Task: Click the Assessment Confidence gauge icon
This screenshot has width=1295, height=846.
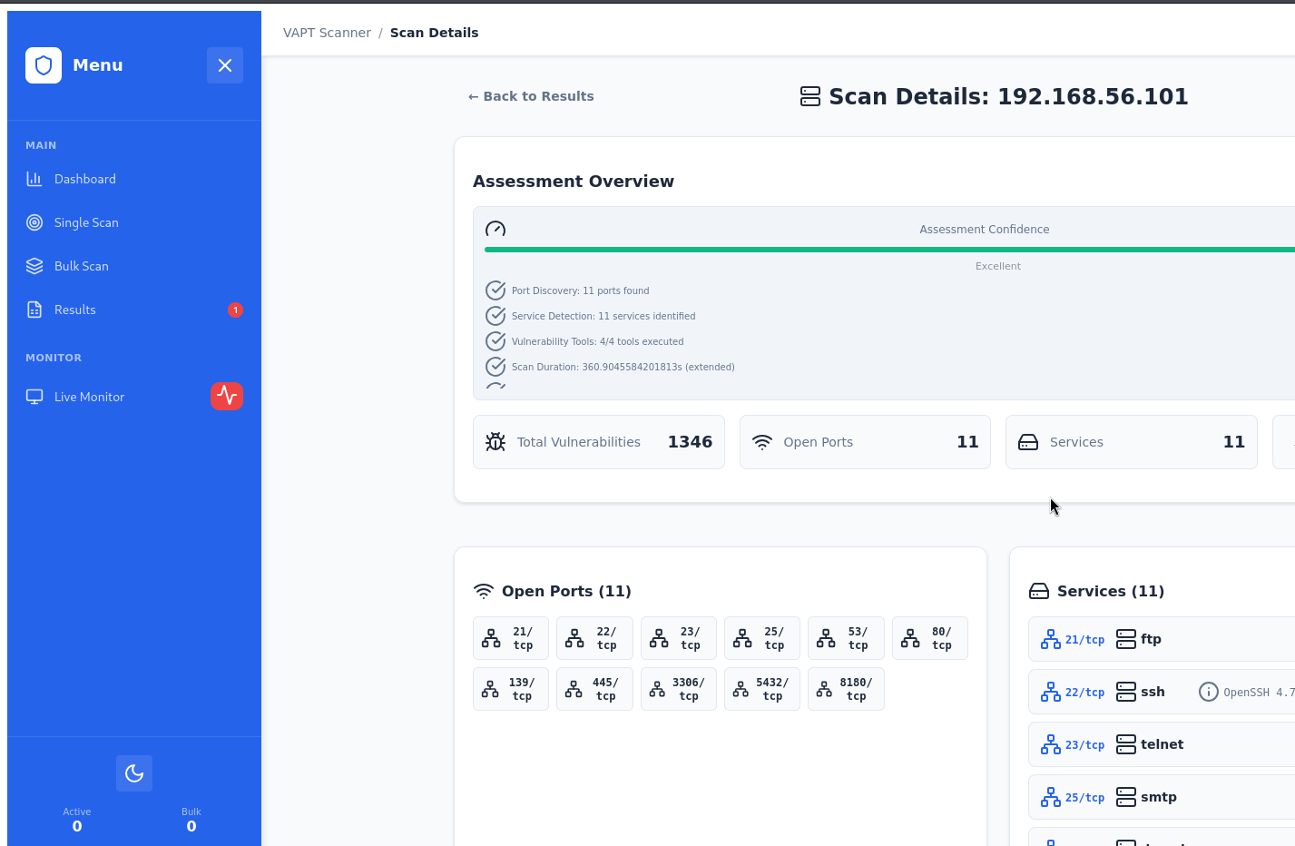Action: point(495,229)
